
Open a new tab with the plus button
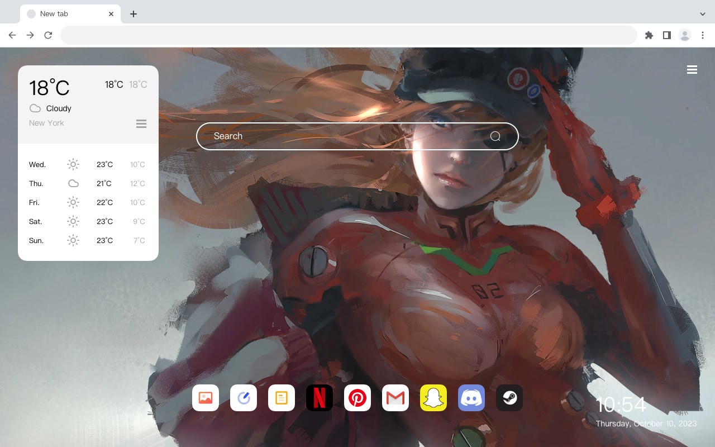[x=133, y=14]
